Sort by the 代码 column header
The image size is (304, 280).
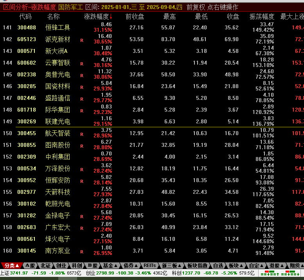tap(25, 17)
